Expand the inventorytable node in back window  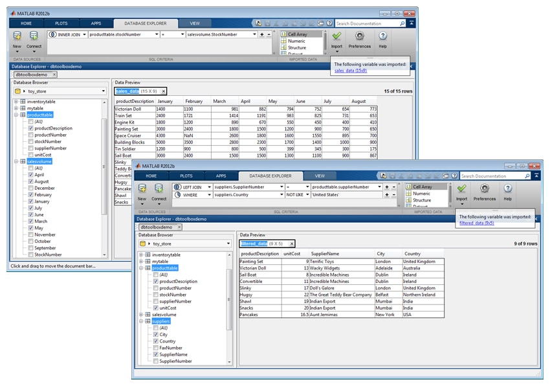tap(16, 102)
